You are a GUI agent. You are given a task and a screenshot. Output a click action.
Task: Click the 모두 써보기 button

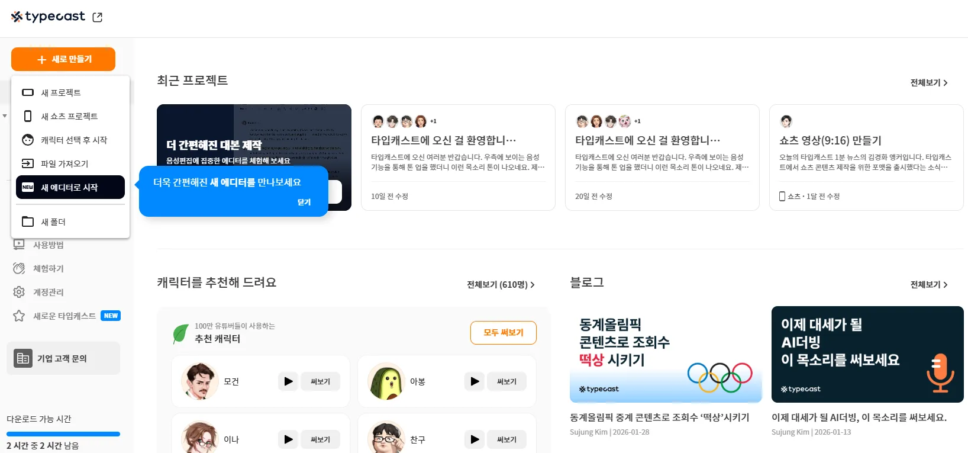[504, 333]
